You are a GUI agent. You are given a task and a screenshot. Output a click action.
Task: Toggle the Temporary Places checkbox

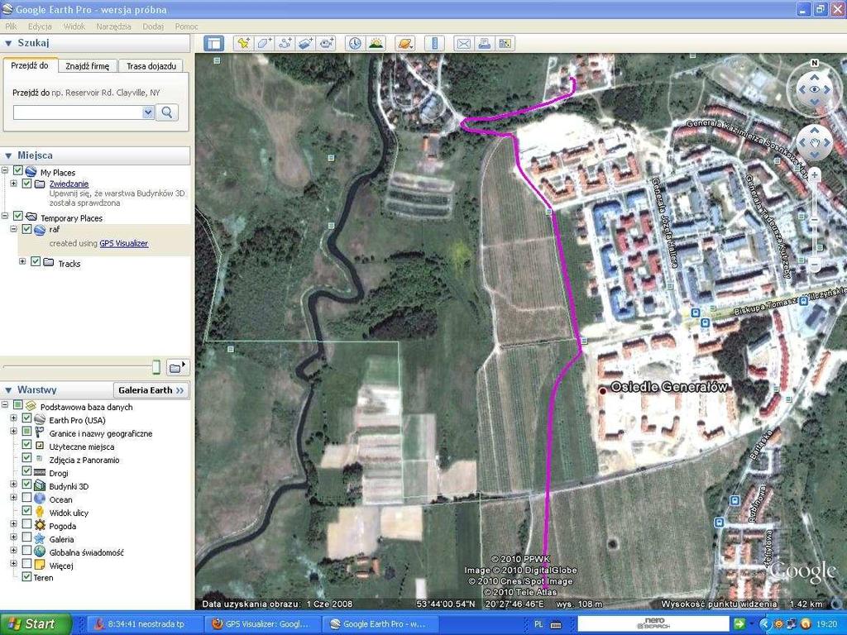(x=18, y=216)
